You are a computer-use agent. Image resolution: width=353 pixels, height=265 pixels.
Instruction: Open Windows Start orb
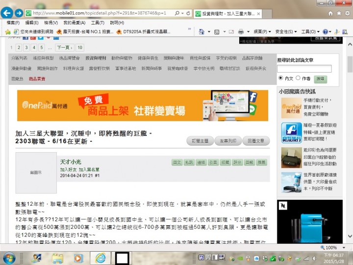(x=9, y=258)
